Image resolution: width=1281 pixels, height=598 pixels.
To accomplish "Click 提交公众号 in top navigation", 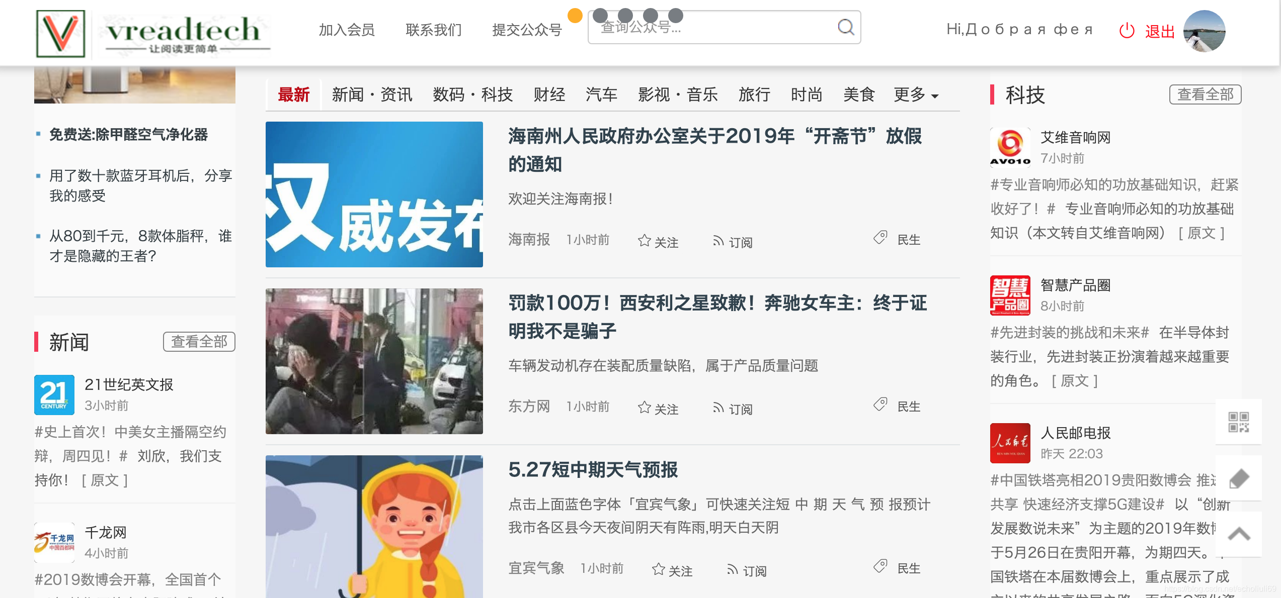I will pyautogui.click(x=527, y=30).
